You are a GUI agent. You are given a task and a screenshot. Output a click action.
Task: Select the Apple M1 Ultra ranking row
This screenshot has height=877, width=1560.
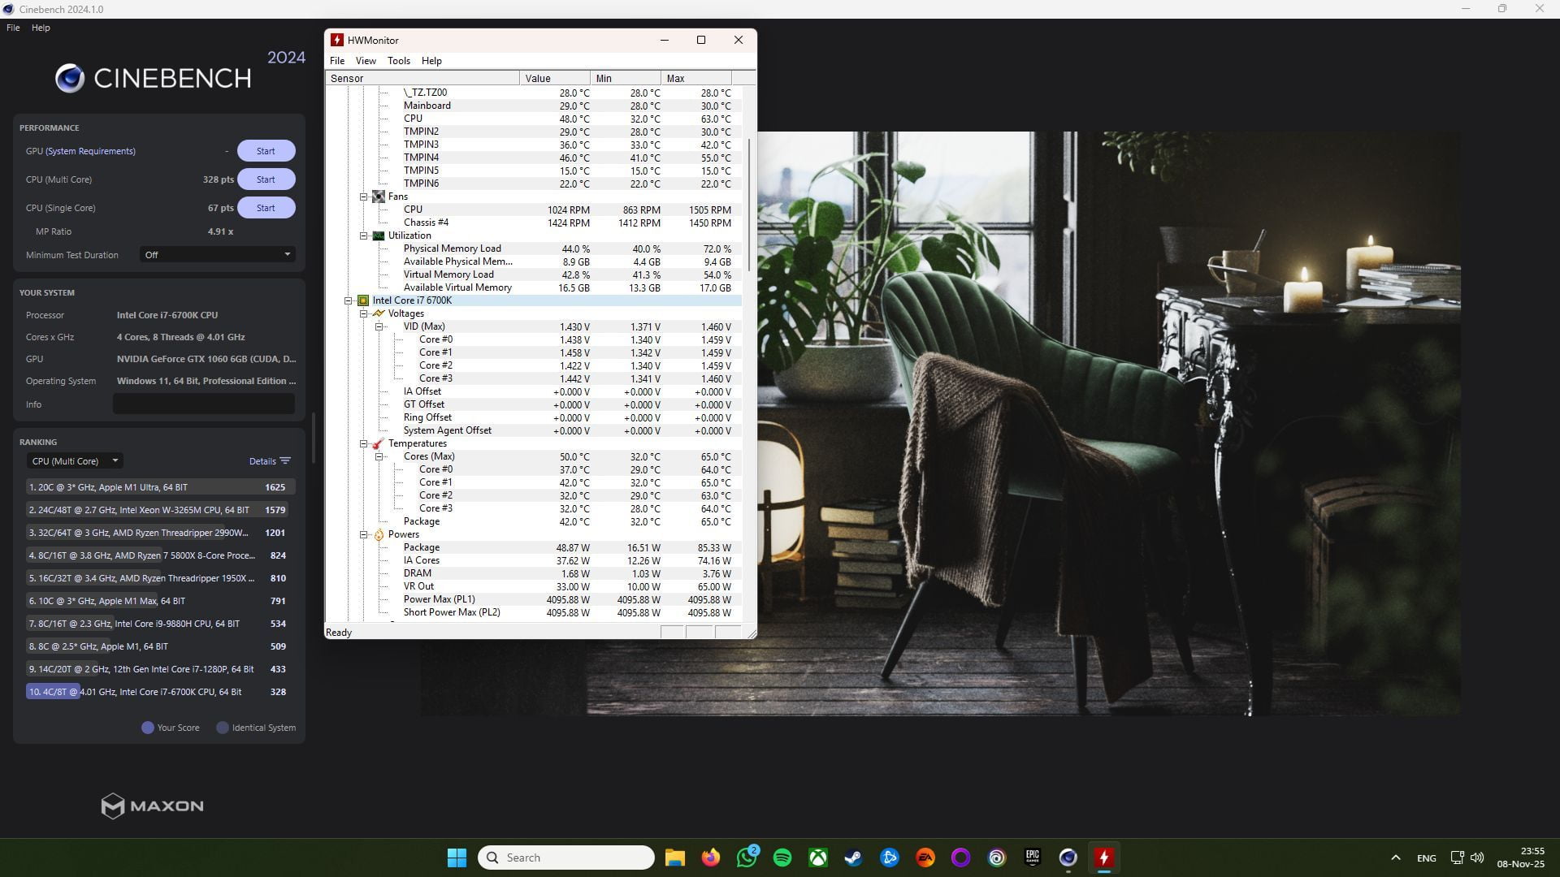[160, 487]
